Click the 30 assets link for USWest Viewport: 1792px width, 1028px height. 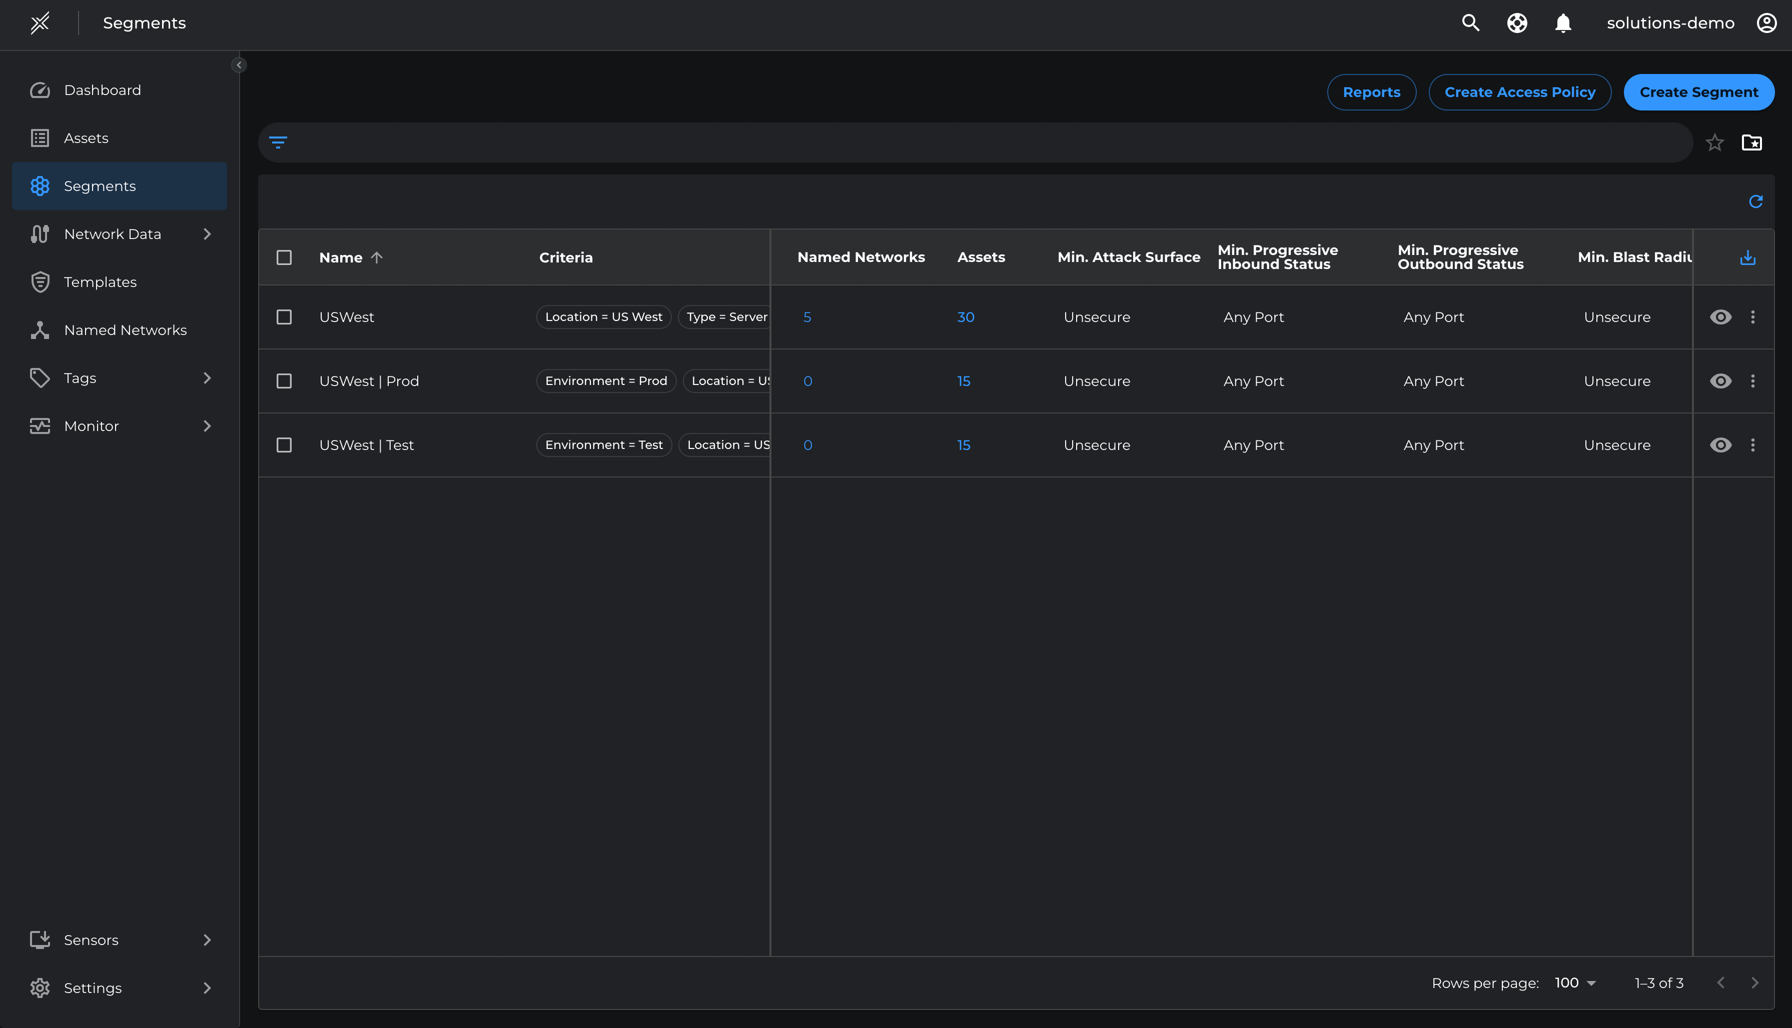[x=965, y=317]
